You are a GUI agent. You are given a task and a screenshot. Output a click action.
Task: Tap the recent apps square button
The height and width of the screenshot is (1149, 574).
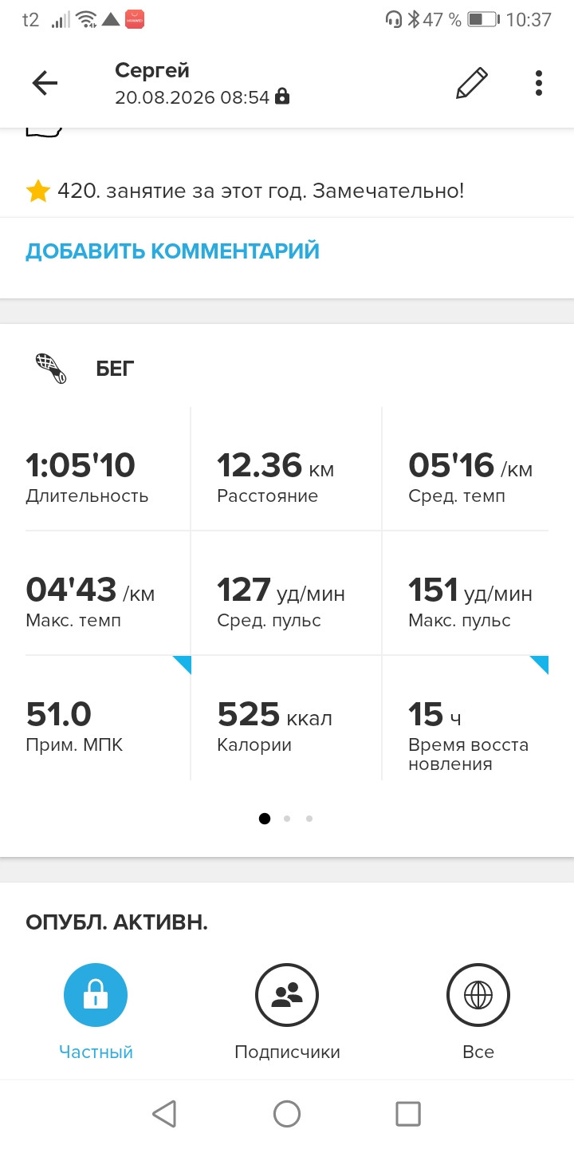tap(408, 1114)
